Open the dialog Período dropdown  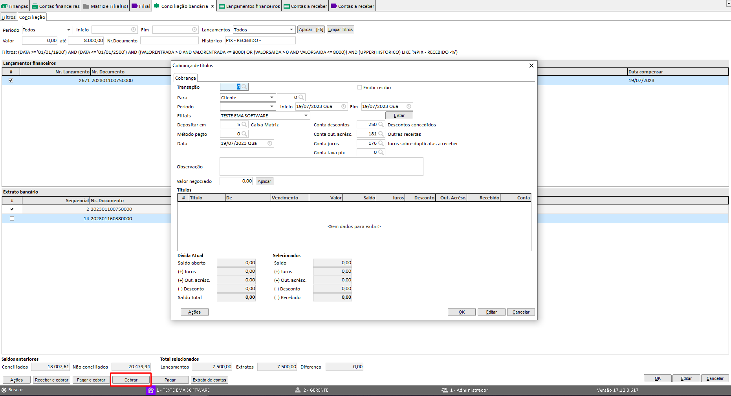coord(271,106)
